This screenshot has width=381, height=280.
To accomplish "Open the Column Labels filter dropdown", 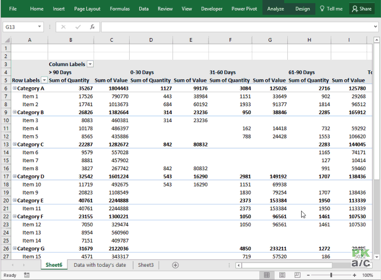I will (x=90, y=64).
